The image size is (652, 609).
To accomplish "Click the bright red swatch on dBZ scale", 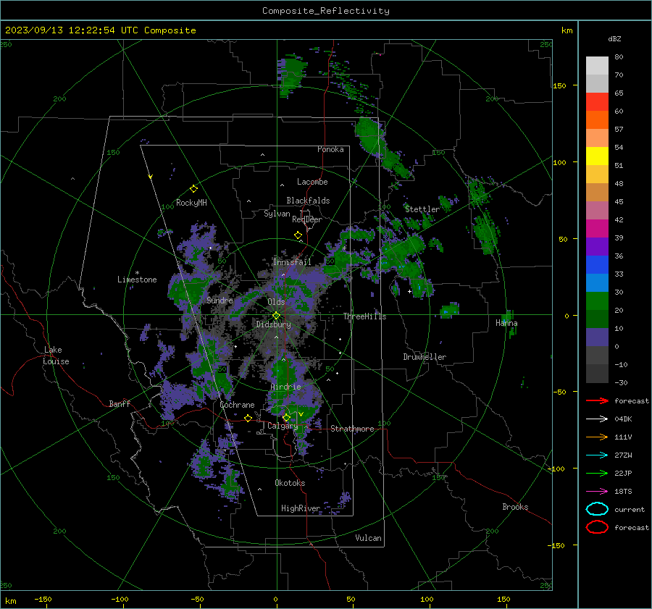I will click(x=597, y=102).
